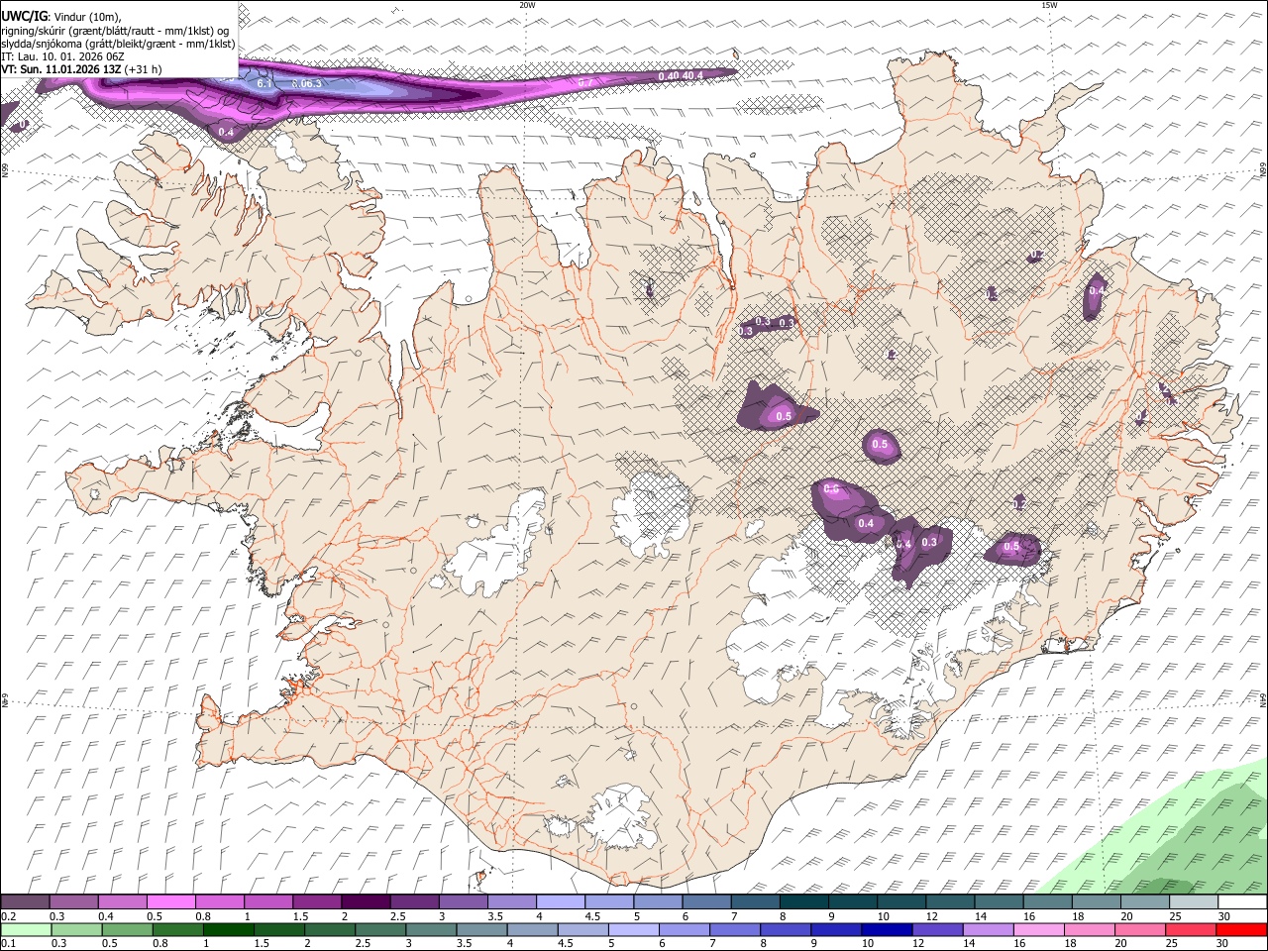Click the '15W' longitude label
The image size is (1268, 951).
click(1049, 5)
